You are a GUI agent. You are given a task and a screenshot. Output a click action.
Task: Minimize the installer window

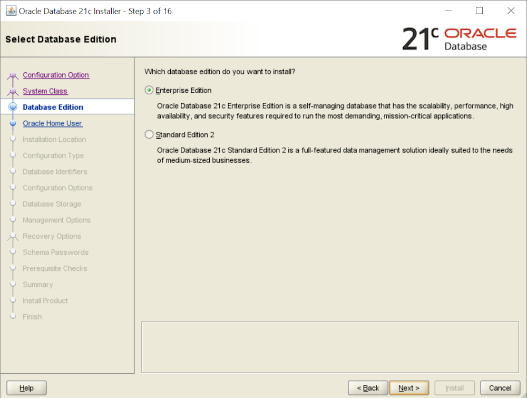pyautogui.click(x=448, y=11)
